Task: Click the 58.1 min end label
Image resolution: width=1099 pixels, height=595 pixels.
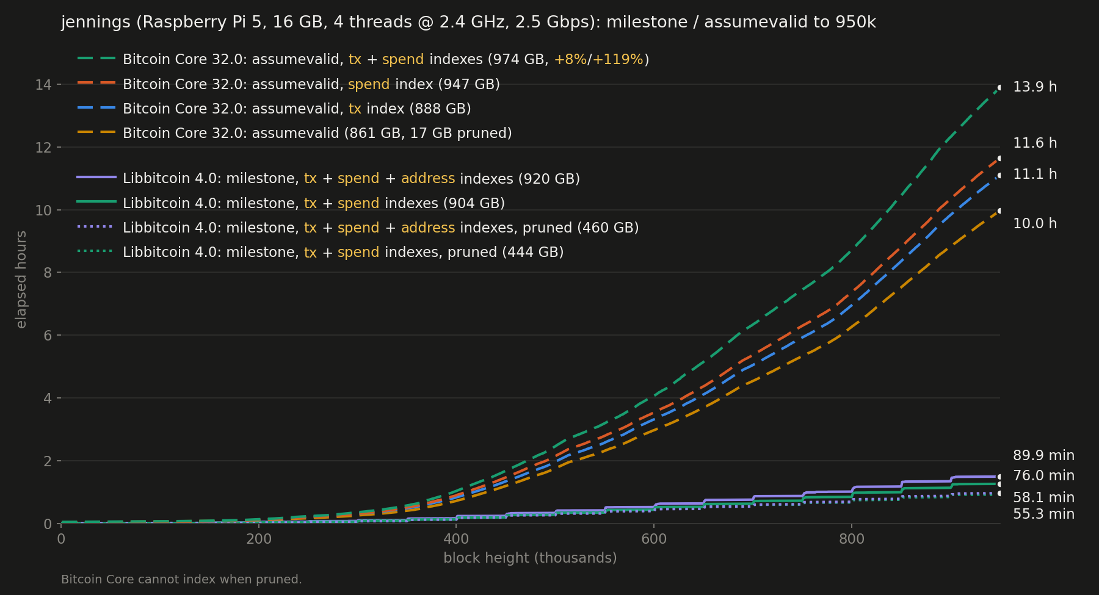Action: click(x=1043, y=498)
